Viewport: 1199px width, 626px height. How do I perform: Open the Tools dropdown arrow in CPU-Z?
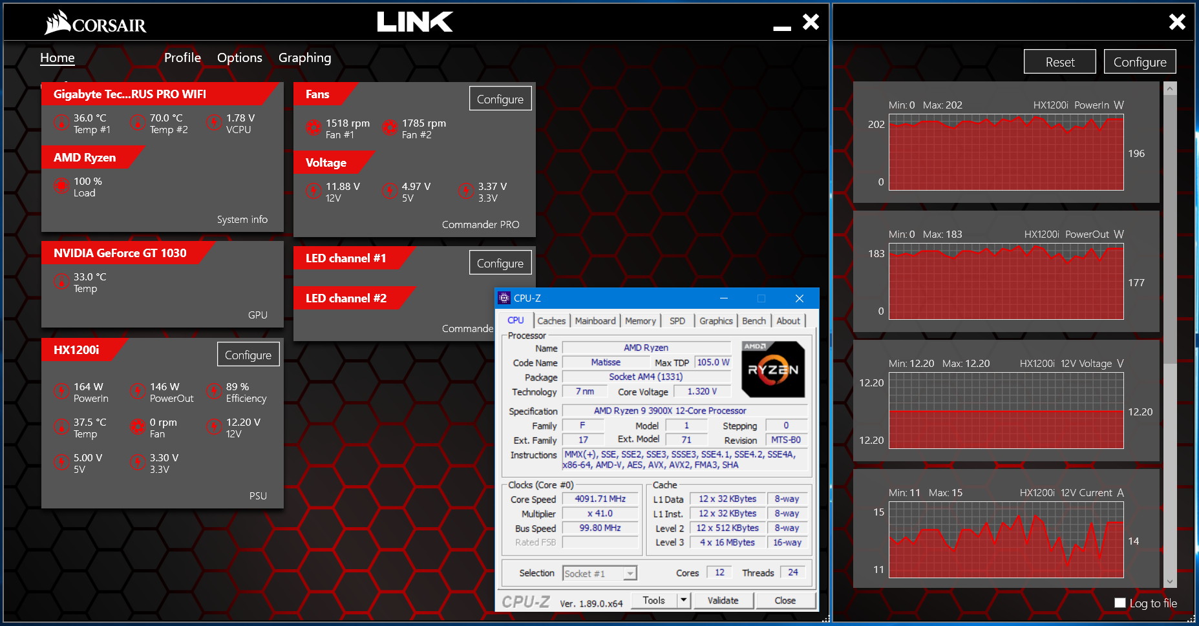point(683,600)
